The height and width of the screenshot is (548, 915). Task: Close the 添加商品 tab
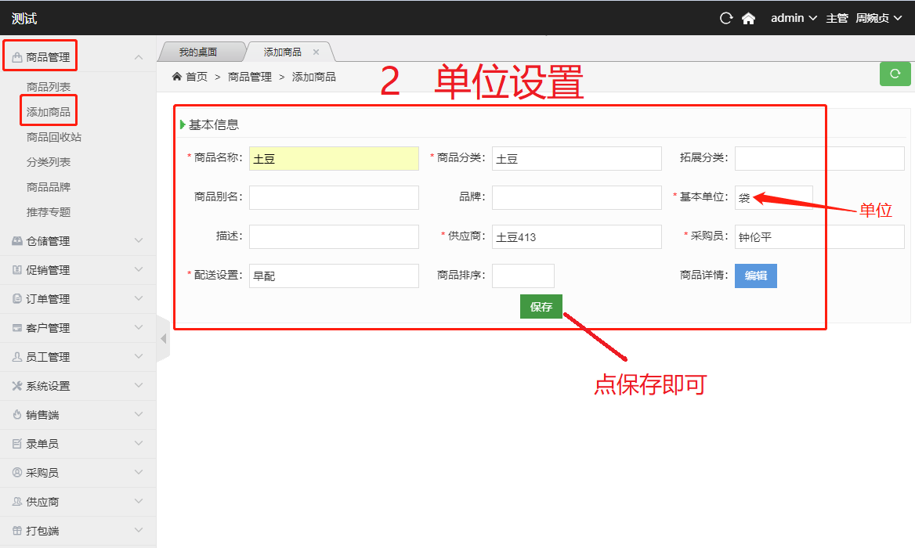316,52
